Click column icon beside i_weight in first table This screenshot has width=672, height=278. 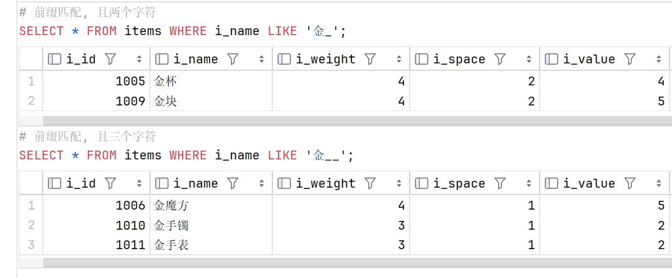tap(284, 59)
